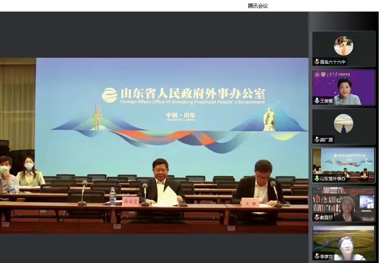Click the muted microphone icon beside 胡广源
Screen dimensions: 381x263
click(x=317, y=139)
